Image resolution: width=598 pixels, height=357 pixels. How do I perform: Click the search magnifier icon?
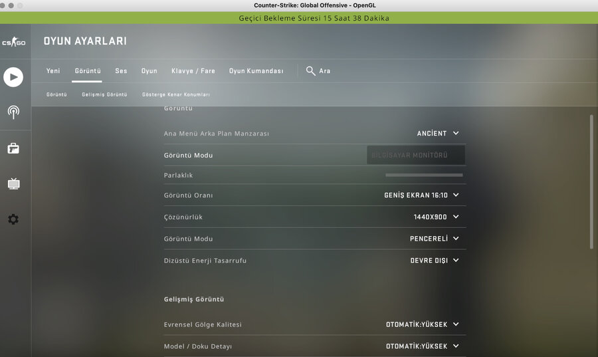310,71
